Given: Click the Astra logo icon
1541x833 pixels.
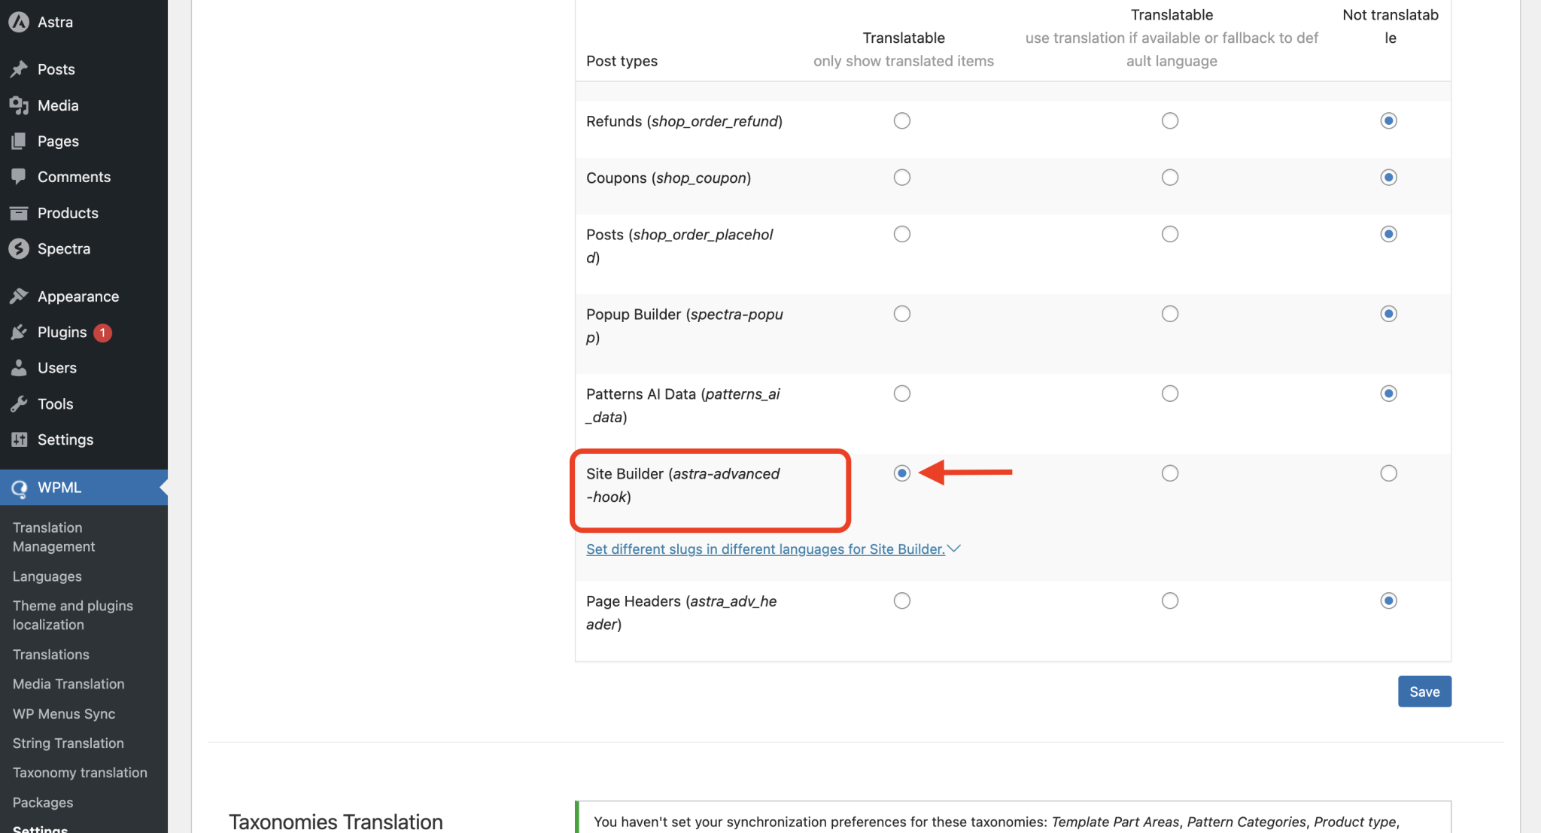Looking at the screenshot, I should [x=19, y=23].
